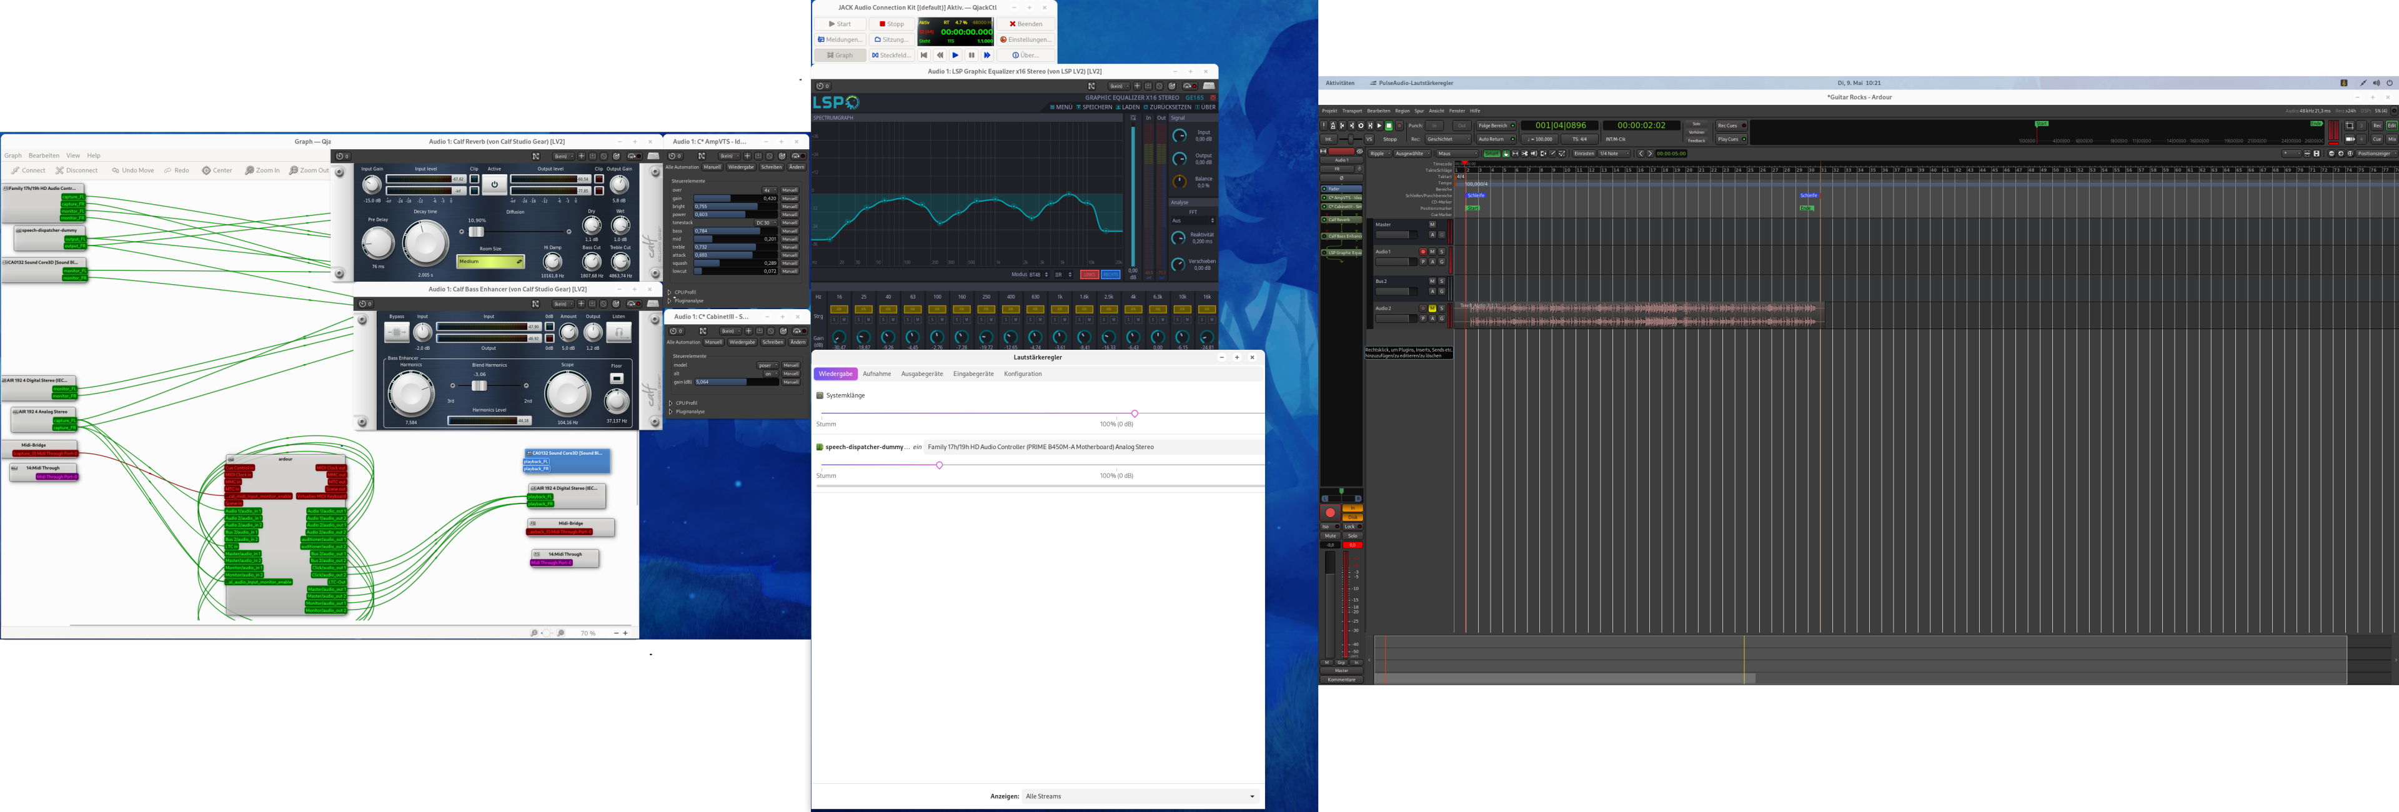Open Room Size Medium dropdown in Calf Reverb
The image size is (2399, 812).
point(491,262)
